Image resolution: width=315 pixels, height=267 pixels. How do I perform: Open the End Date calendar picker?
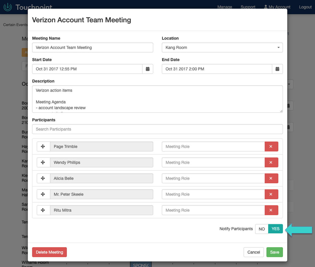click(x=277, y=69)
